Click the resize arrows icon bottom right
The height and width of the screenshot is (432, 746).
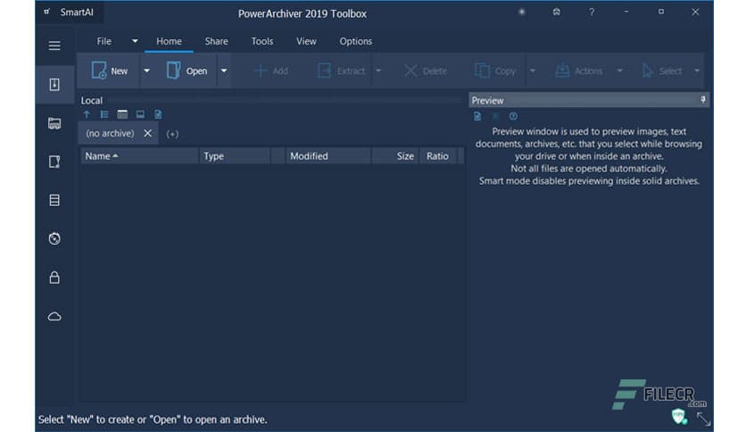703,419
